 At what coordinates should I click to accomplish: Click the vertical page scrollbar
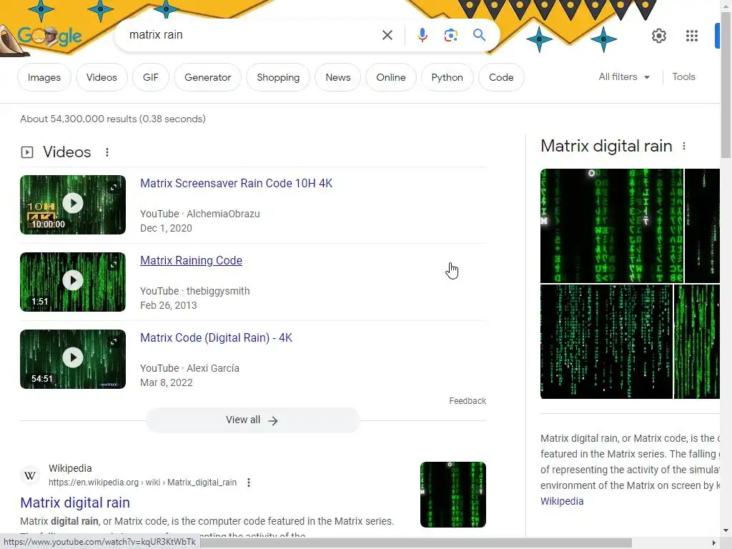726,84
